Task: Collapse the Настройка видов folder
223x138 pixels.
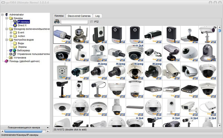Action: (7, 40)
